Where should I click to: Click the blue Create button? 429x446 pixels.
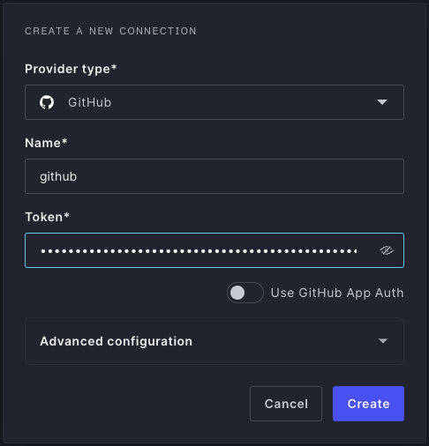pos(368,404)
